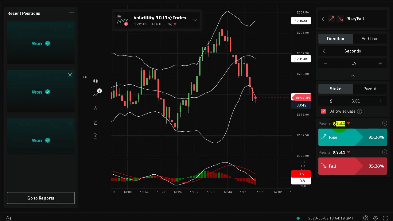Viewport: 393px width, 221px height.
Task: Select the drawing tools icon
Action: (x=95, y=108)
